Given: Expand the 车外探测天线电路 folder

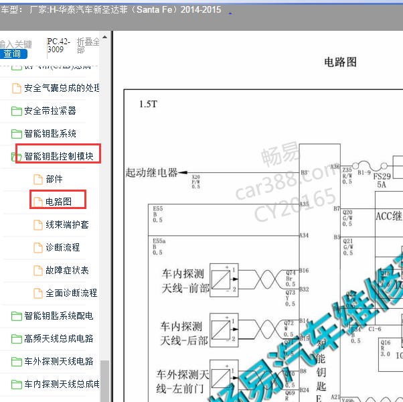Looking at the screenshot, I should coord(59,361).
